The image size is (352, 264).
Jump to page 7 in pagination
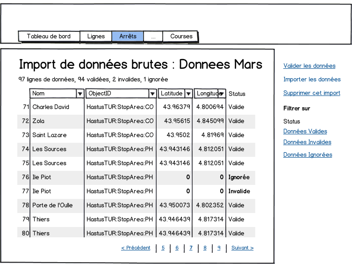191,248
